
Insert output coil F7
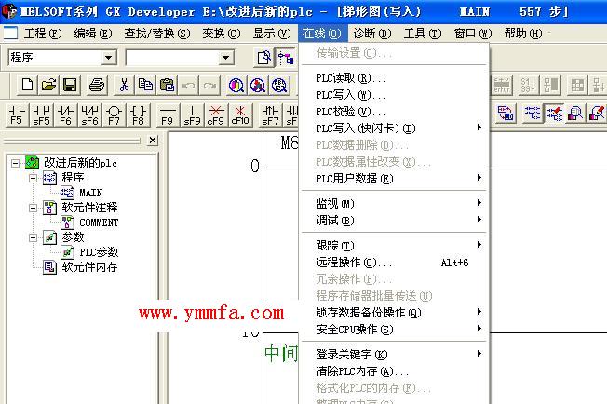pyautogui.click(x=114, y=114)
